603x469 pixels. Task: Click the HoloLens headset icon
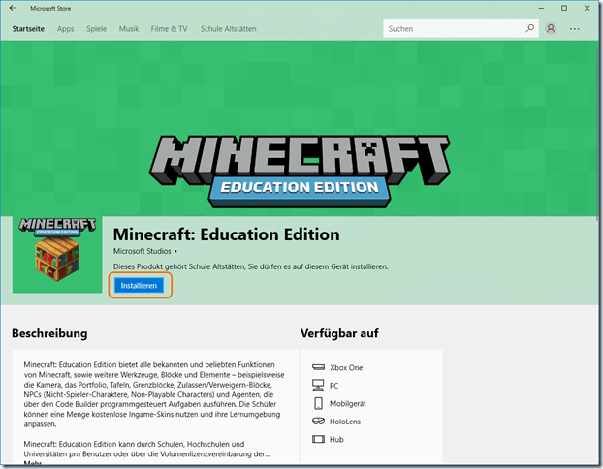click(x=318, y=422)
